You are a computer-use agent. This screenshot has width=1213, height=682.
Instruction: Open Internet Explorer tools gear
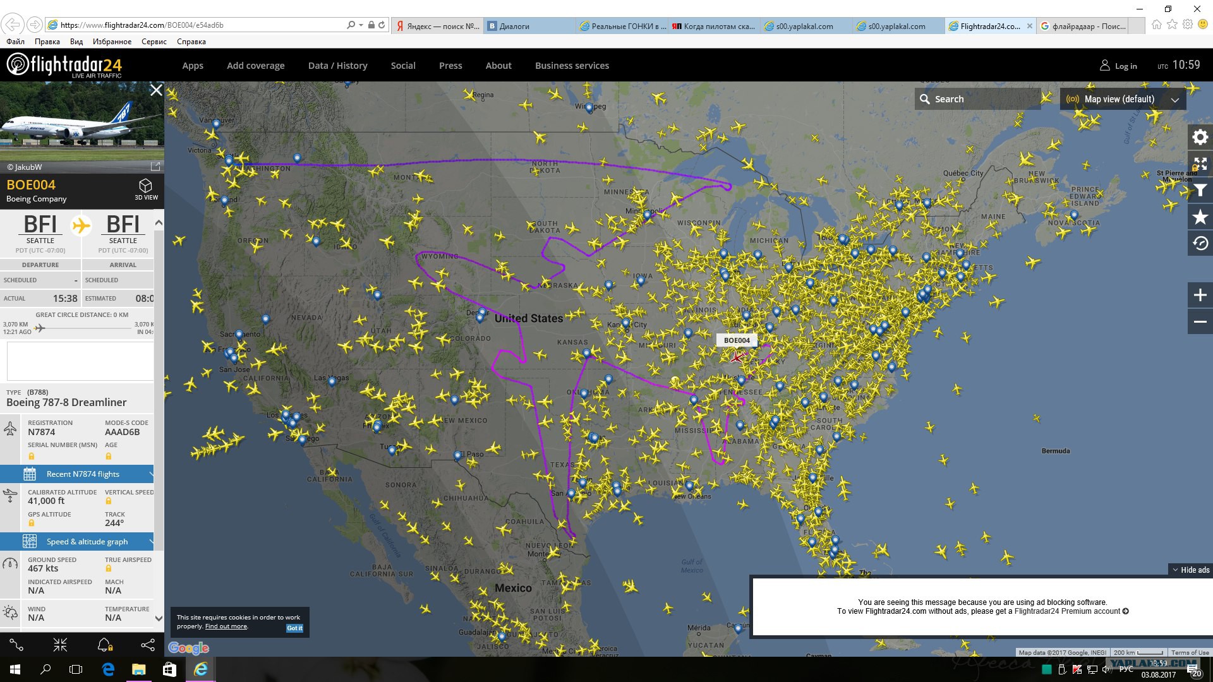pos(1188,25)
